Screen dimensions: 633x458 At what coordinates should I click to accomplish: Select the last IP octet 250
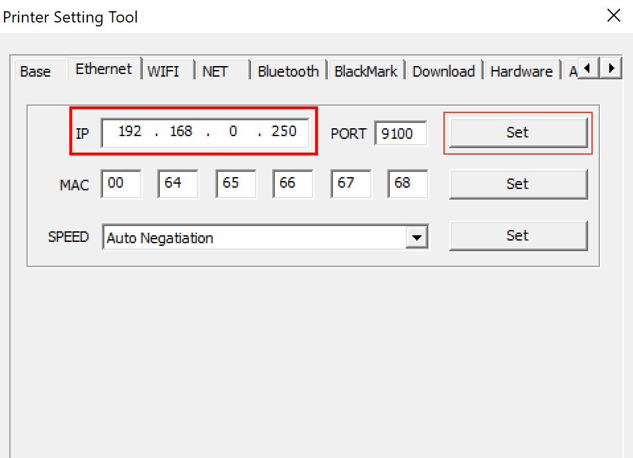[x=284, y=132]
